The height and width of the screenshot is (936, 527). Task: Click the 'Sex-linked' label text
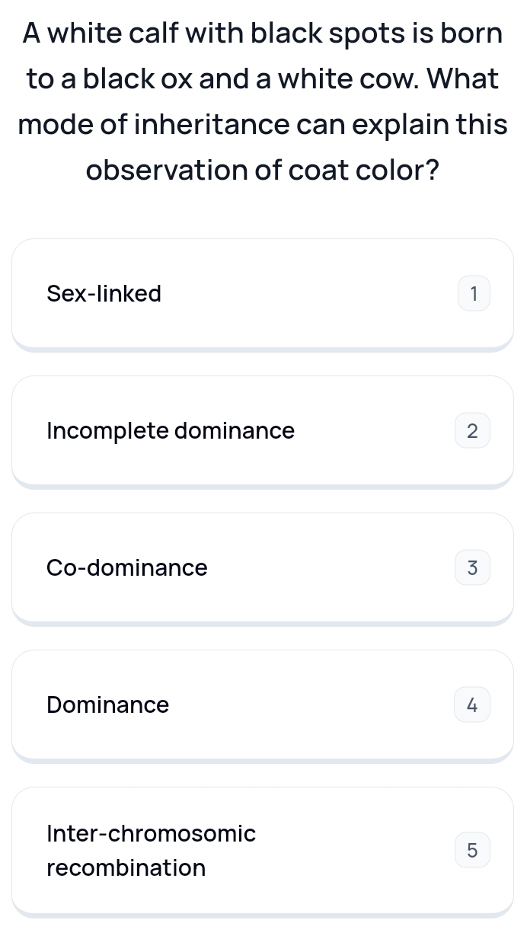tap(104, 294)
